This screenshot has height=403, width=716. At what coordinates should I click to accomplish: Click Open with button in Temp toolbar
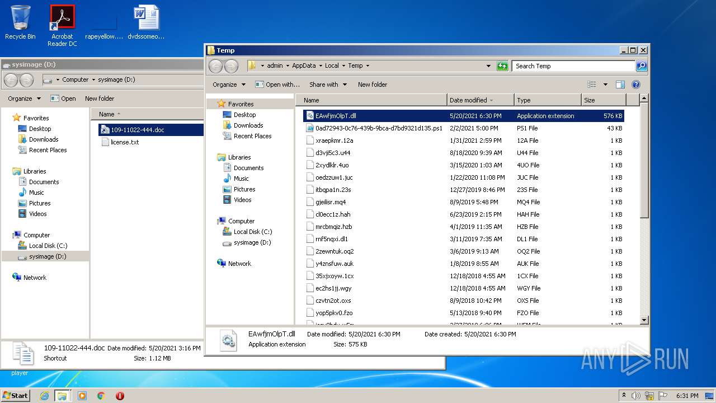pos(277,85)
